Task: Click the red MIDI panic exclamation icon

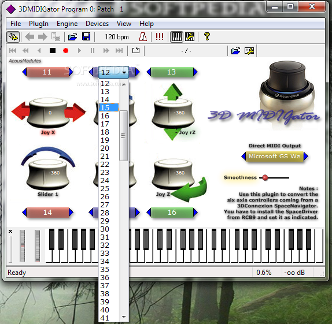Action: 160,37
